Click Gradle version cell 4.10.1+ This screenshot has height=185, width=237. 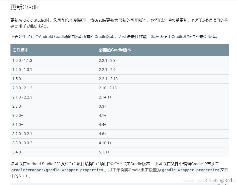pos(105,143)
